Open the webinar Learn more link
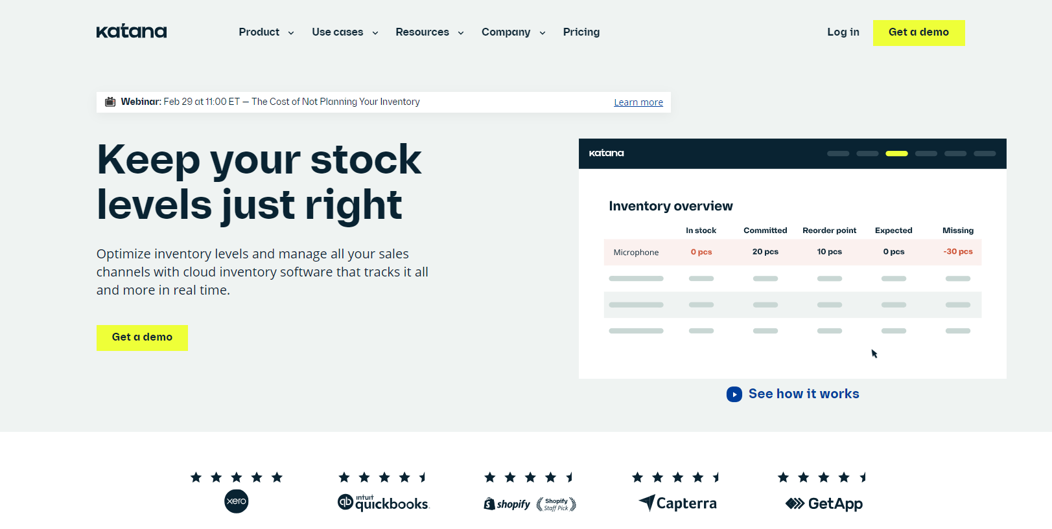Image resolution: width=1052 pixels, height=529 pixels. pos(638,102)
